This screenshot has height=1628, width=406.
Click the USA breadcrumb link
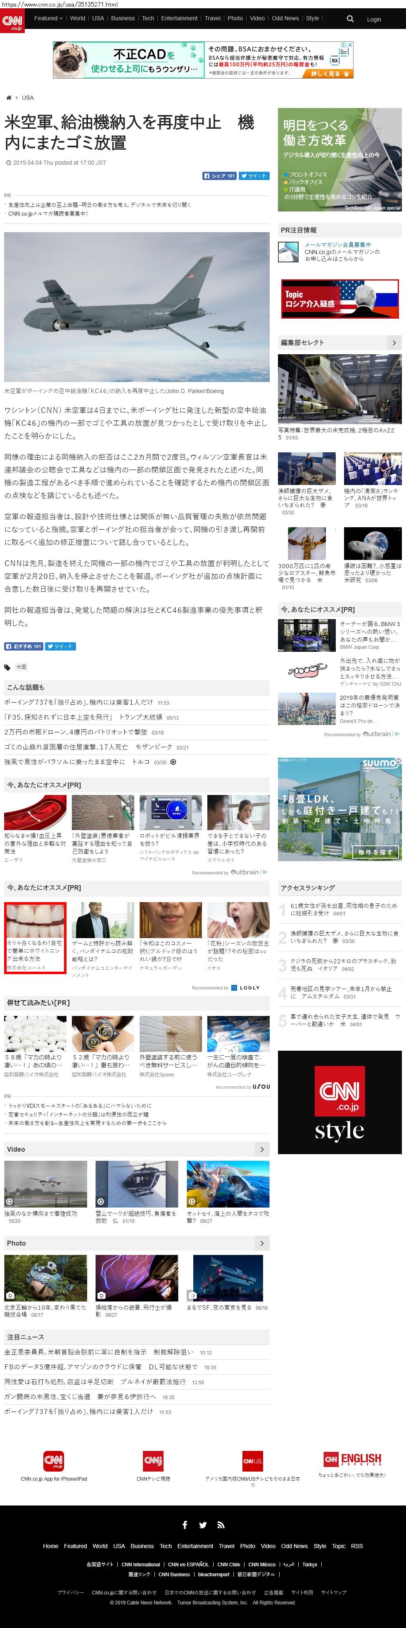pos(28,98)
